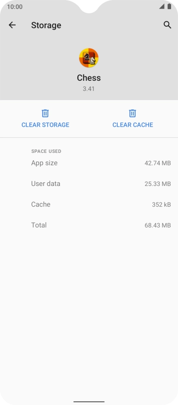The width and height of the screenshot is (178, 405).
Task: Select CLEAR STORAGE button label
Action: pyautogui.click(x=45, y=125)
